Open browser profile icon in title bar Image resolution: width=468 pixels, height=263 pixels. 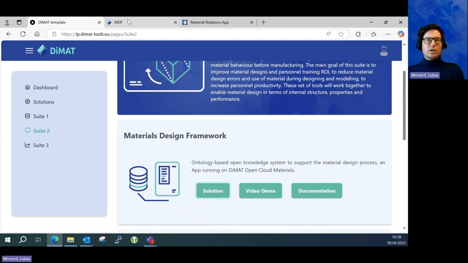tap(7, 22)
